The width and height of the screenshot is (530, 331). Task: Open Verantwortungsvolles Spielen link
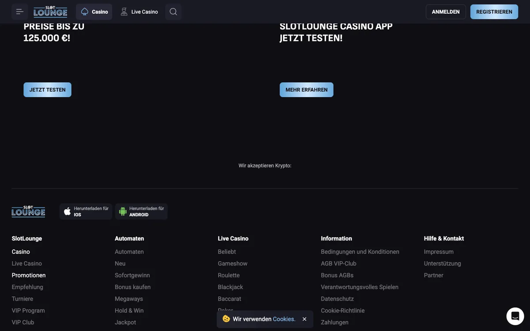360,287
